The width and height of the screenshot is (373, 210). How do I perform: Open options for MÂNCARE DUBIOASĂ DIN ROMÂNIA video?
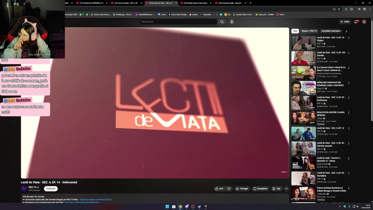coord(349,83)
